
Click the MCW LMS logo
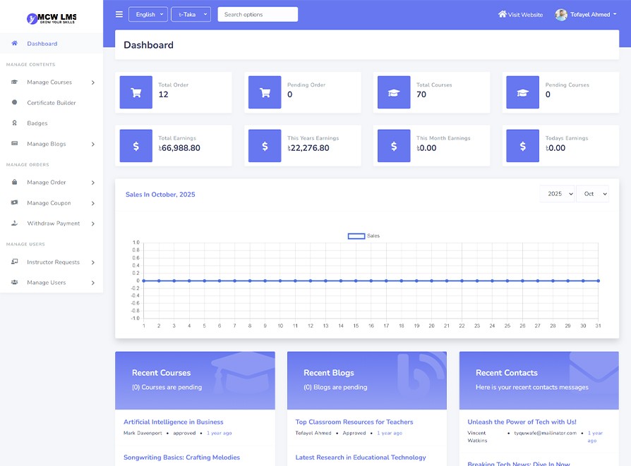[52, 17]
